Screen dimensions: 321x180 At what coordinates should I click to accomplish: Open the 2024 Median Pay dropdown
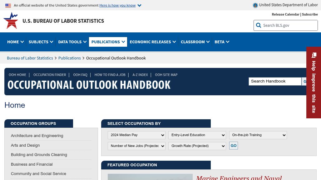(136, 135)
